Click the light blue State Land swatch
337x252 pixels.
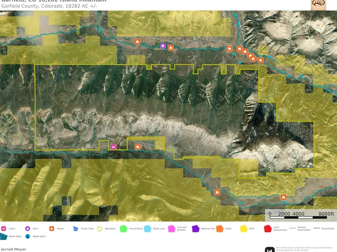point(148,229)
